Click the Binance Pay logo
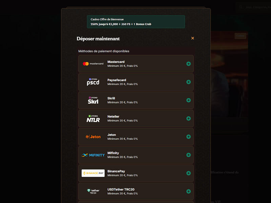This screenshot has width=271, height=203. (93, 173)
